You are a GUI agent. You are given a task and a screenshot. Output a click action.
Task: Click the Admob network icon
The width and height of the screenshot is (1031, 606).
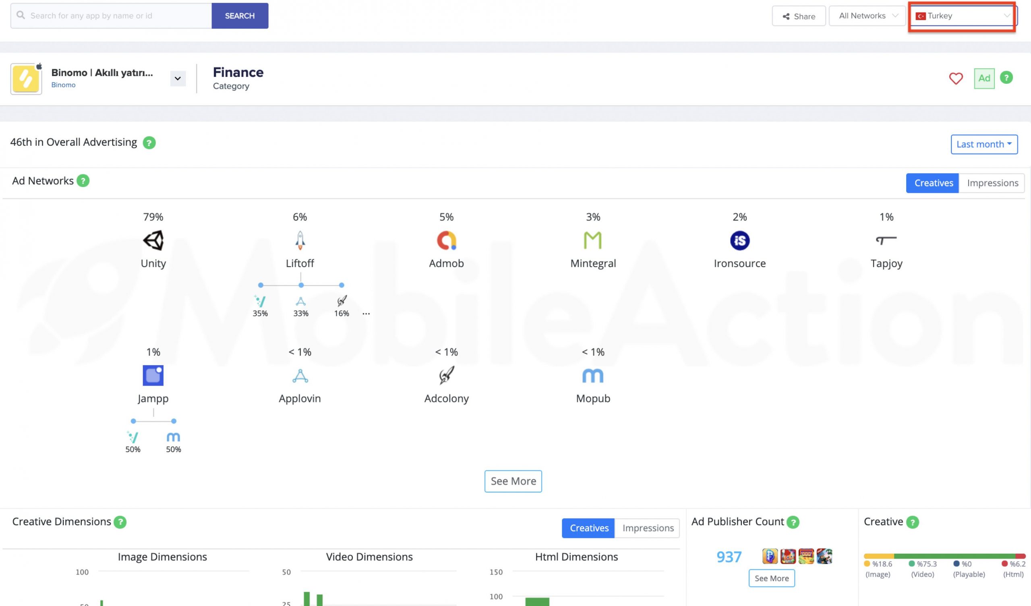446,240
